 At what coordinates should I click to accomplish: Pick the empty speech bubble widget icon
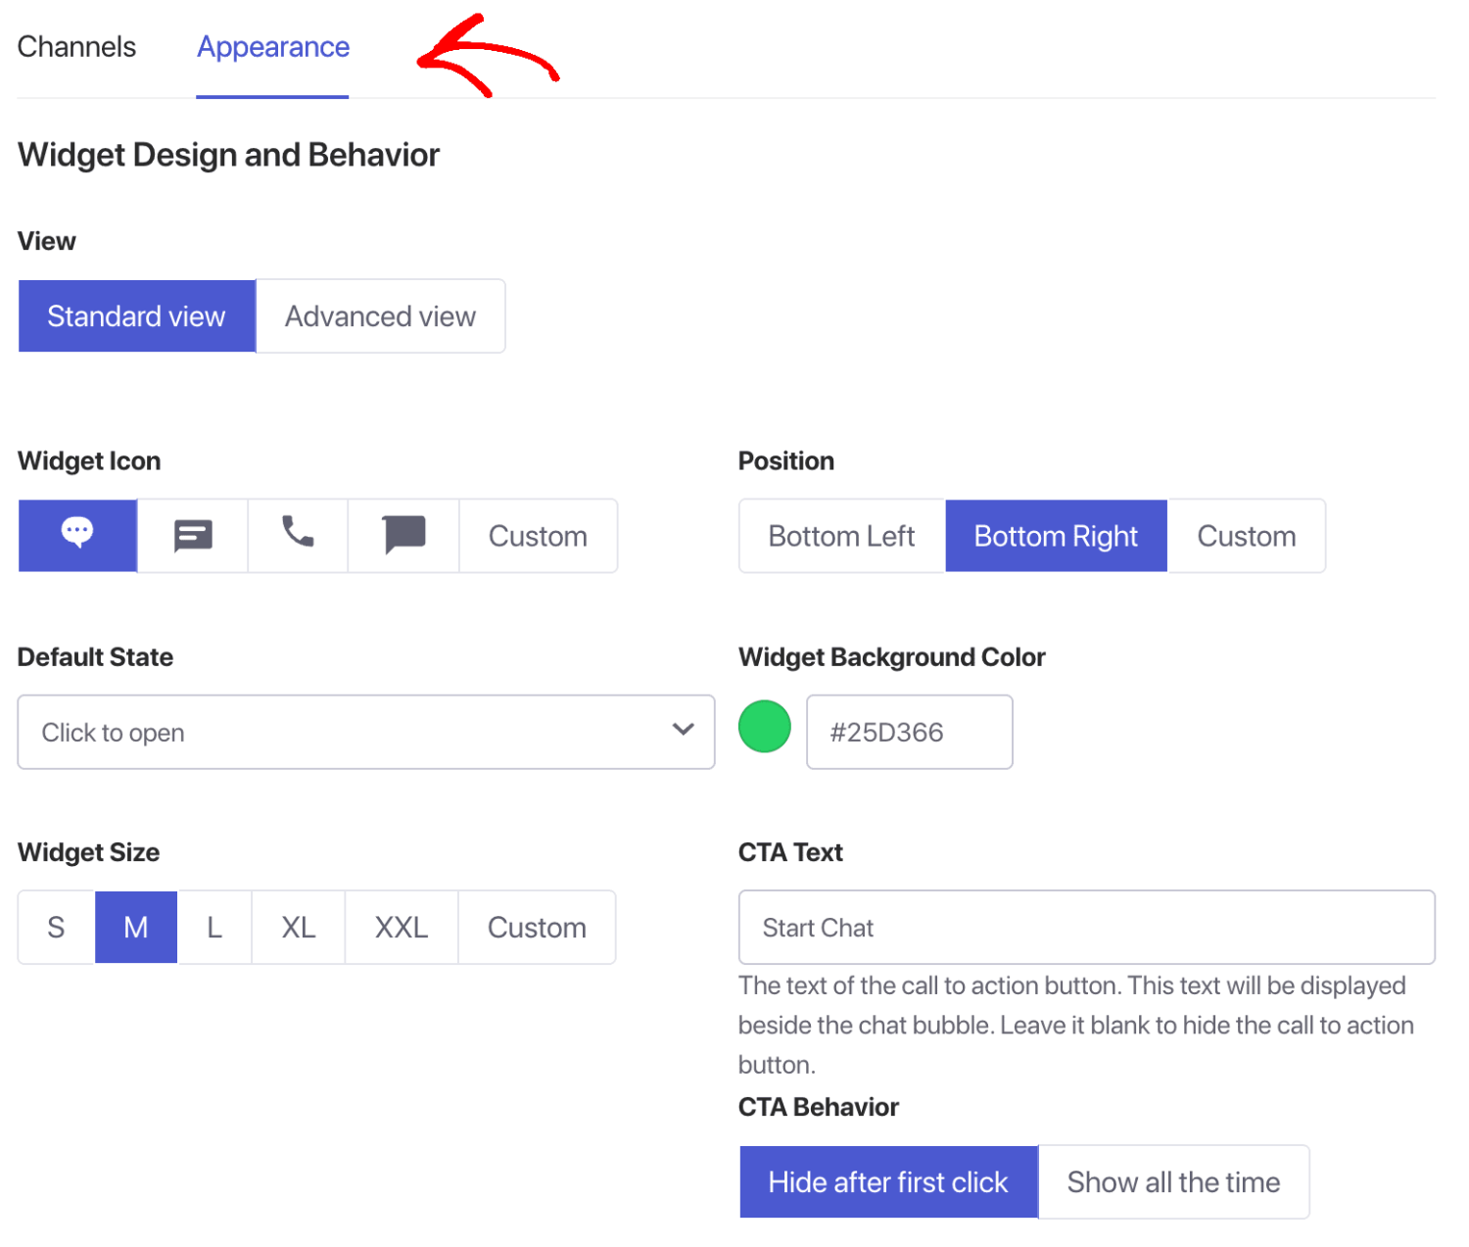click(x=403, y=535)
